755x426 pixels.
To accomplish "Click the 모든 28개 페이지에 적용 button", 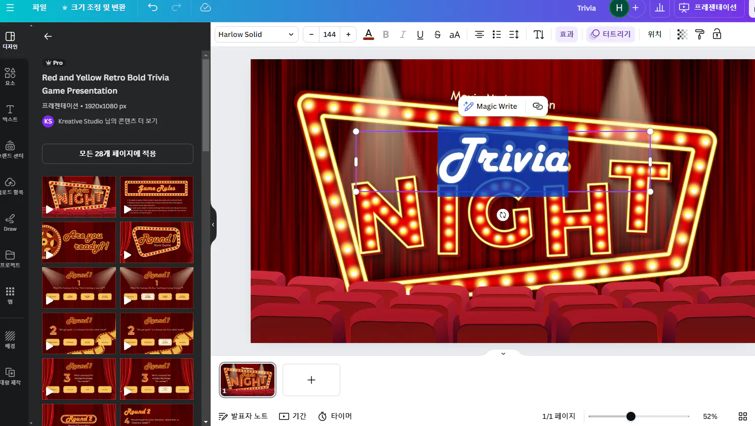I will 117,154.
